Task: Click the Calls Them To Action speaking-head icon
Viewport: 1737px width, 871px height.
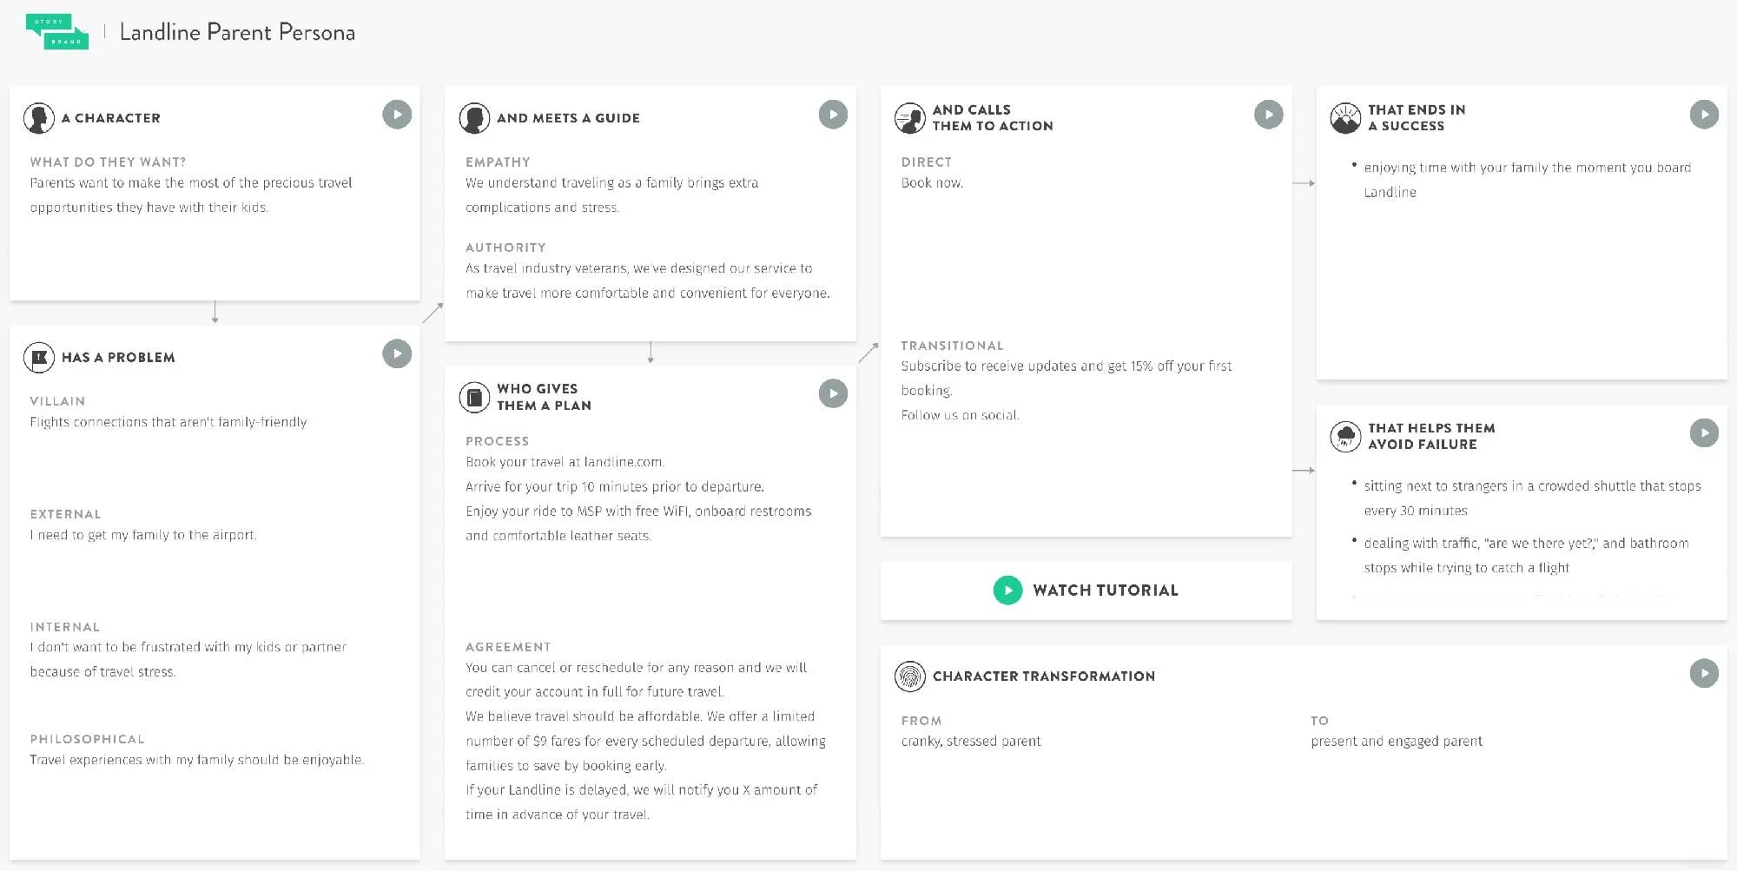Action: click(910, 118)
